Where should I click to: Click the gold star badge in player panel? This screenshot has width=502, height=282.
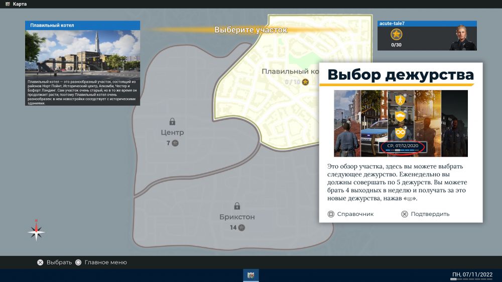click(397, 35)
